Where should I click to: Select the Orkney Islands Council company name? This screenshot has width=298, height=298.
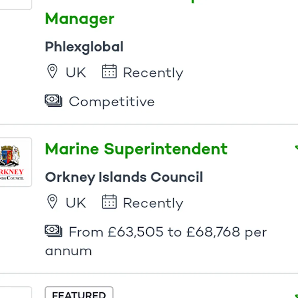coord(124,177)
